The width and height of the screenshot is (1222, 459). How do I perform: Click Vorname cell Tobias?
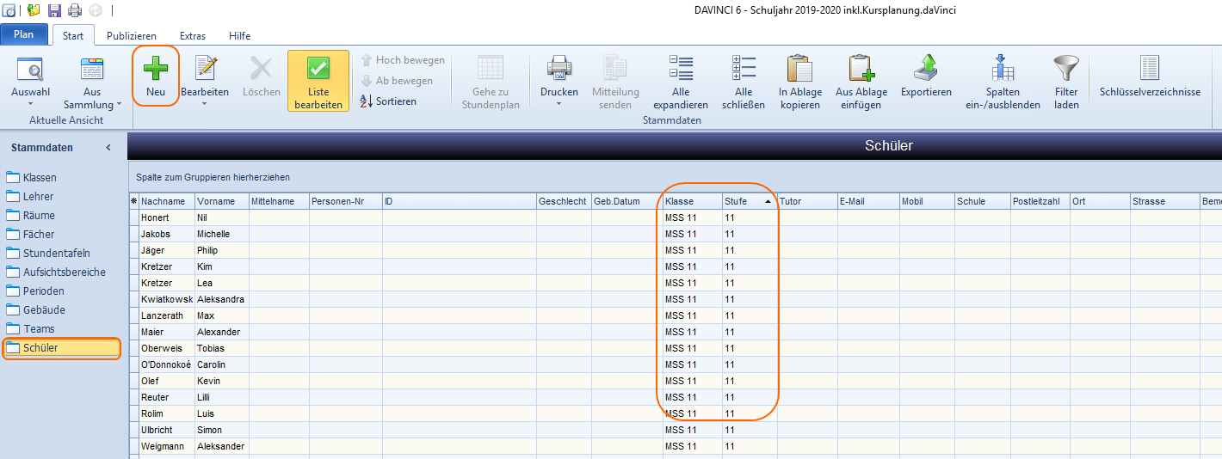pyautogui.click(x=221, y=348)
